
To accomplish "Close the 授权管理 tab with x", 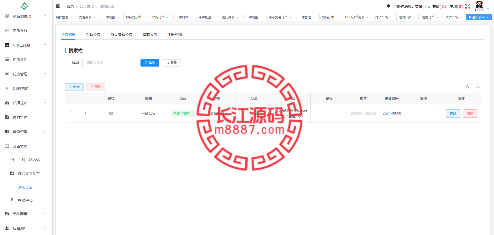I will 71,17.
